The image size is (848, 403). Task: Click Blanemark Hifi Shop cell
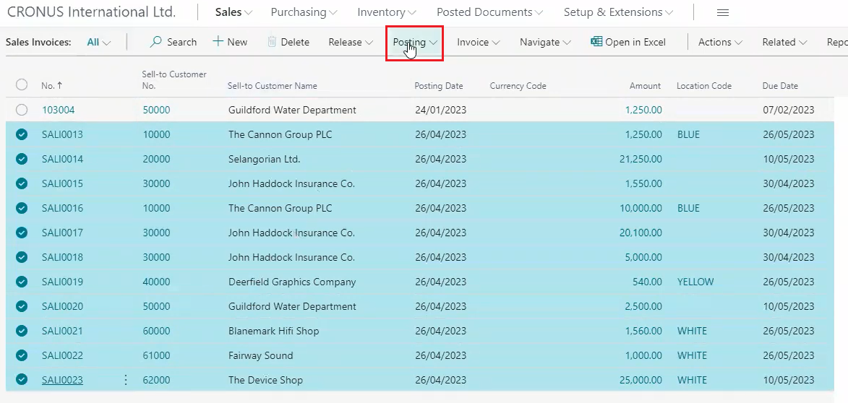click(x=274, y=331)
